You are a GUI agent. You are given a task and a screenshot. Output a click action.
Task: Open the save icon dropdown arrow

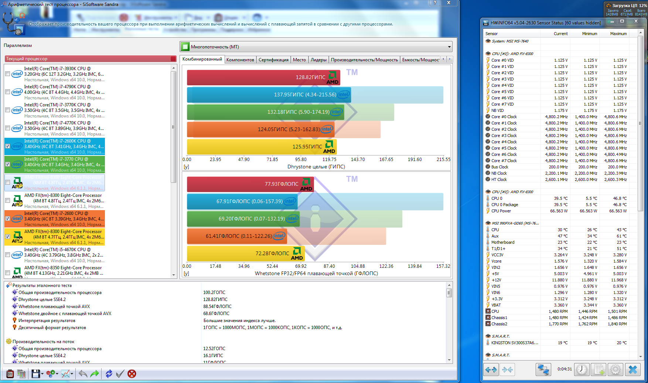pos(42,374)
